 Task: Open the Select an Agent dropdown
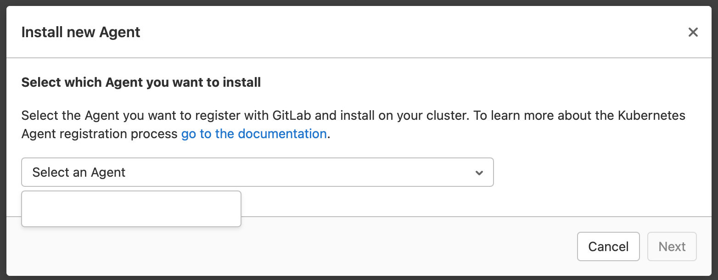click(x=257, y=172)
